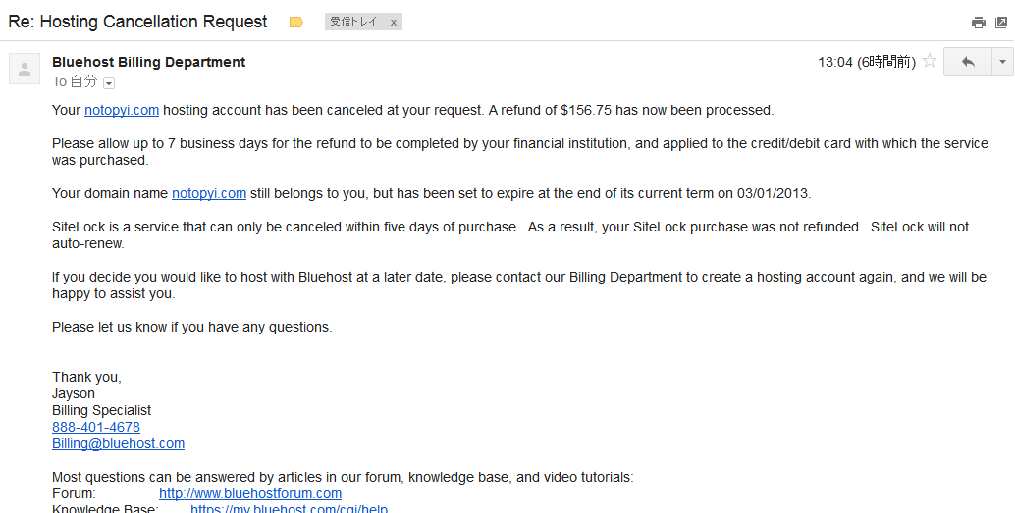1015x513 pixels.
Task: Open Knowledge Base help link
Action: point(289,509)
